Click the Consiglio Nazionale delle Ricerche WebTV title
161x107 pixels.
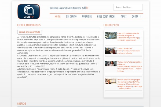click(x=69, y=8)
